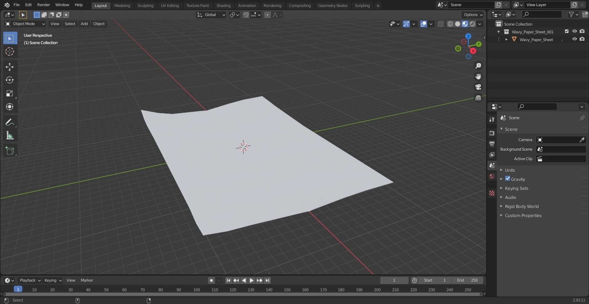Toggle Wavy_Paper_Sheet_001 collection exclude checkbox

(x=567, y=31)
